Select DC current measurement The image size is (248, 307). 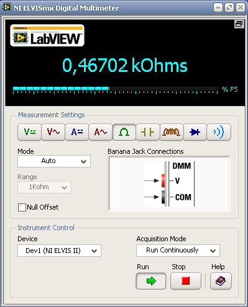[x=76, y=132]
